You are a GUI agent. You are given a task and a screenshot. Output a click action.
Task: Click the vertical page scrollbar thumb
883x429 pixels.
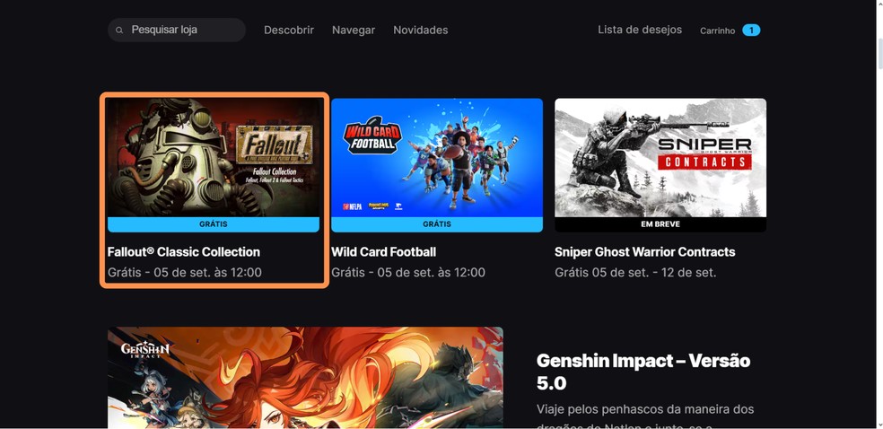click(879, 54)
